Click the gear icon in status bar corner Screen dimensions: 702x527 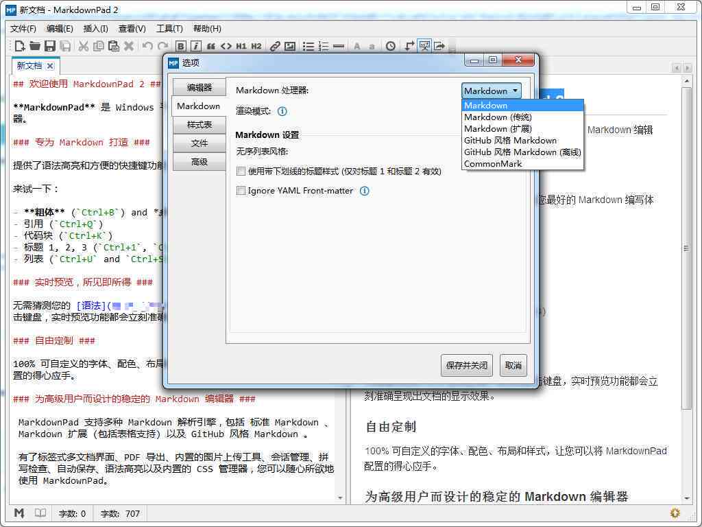tap(675, 513)
